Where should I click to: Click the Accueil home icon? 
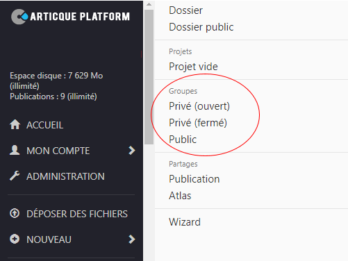click(15, 124)
